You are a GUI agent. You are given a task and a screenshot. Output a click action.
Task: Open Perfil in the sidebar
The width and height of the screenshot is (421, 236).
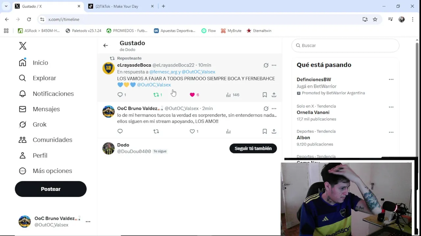[x=33, y=155]
